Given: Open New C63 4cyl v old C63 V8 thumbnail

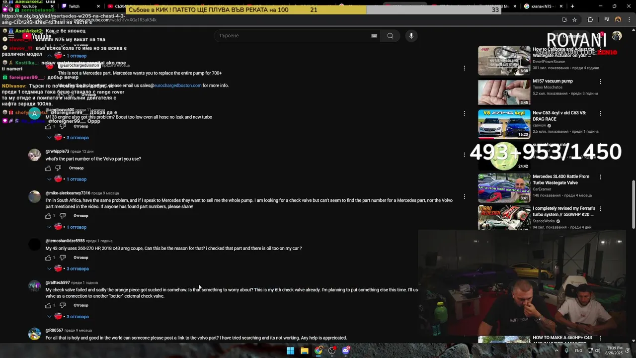Looking at the screenshot, I should [504, 124].
